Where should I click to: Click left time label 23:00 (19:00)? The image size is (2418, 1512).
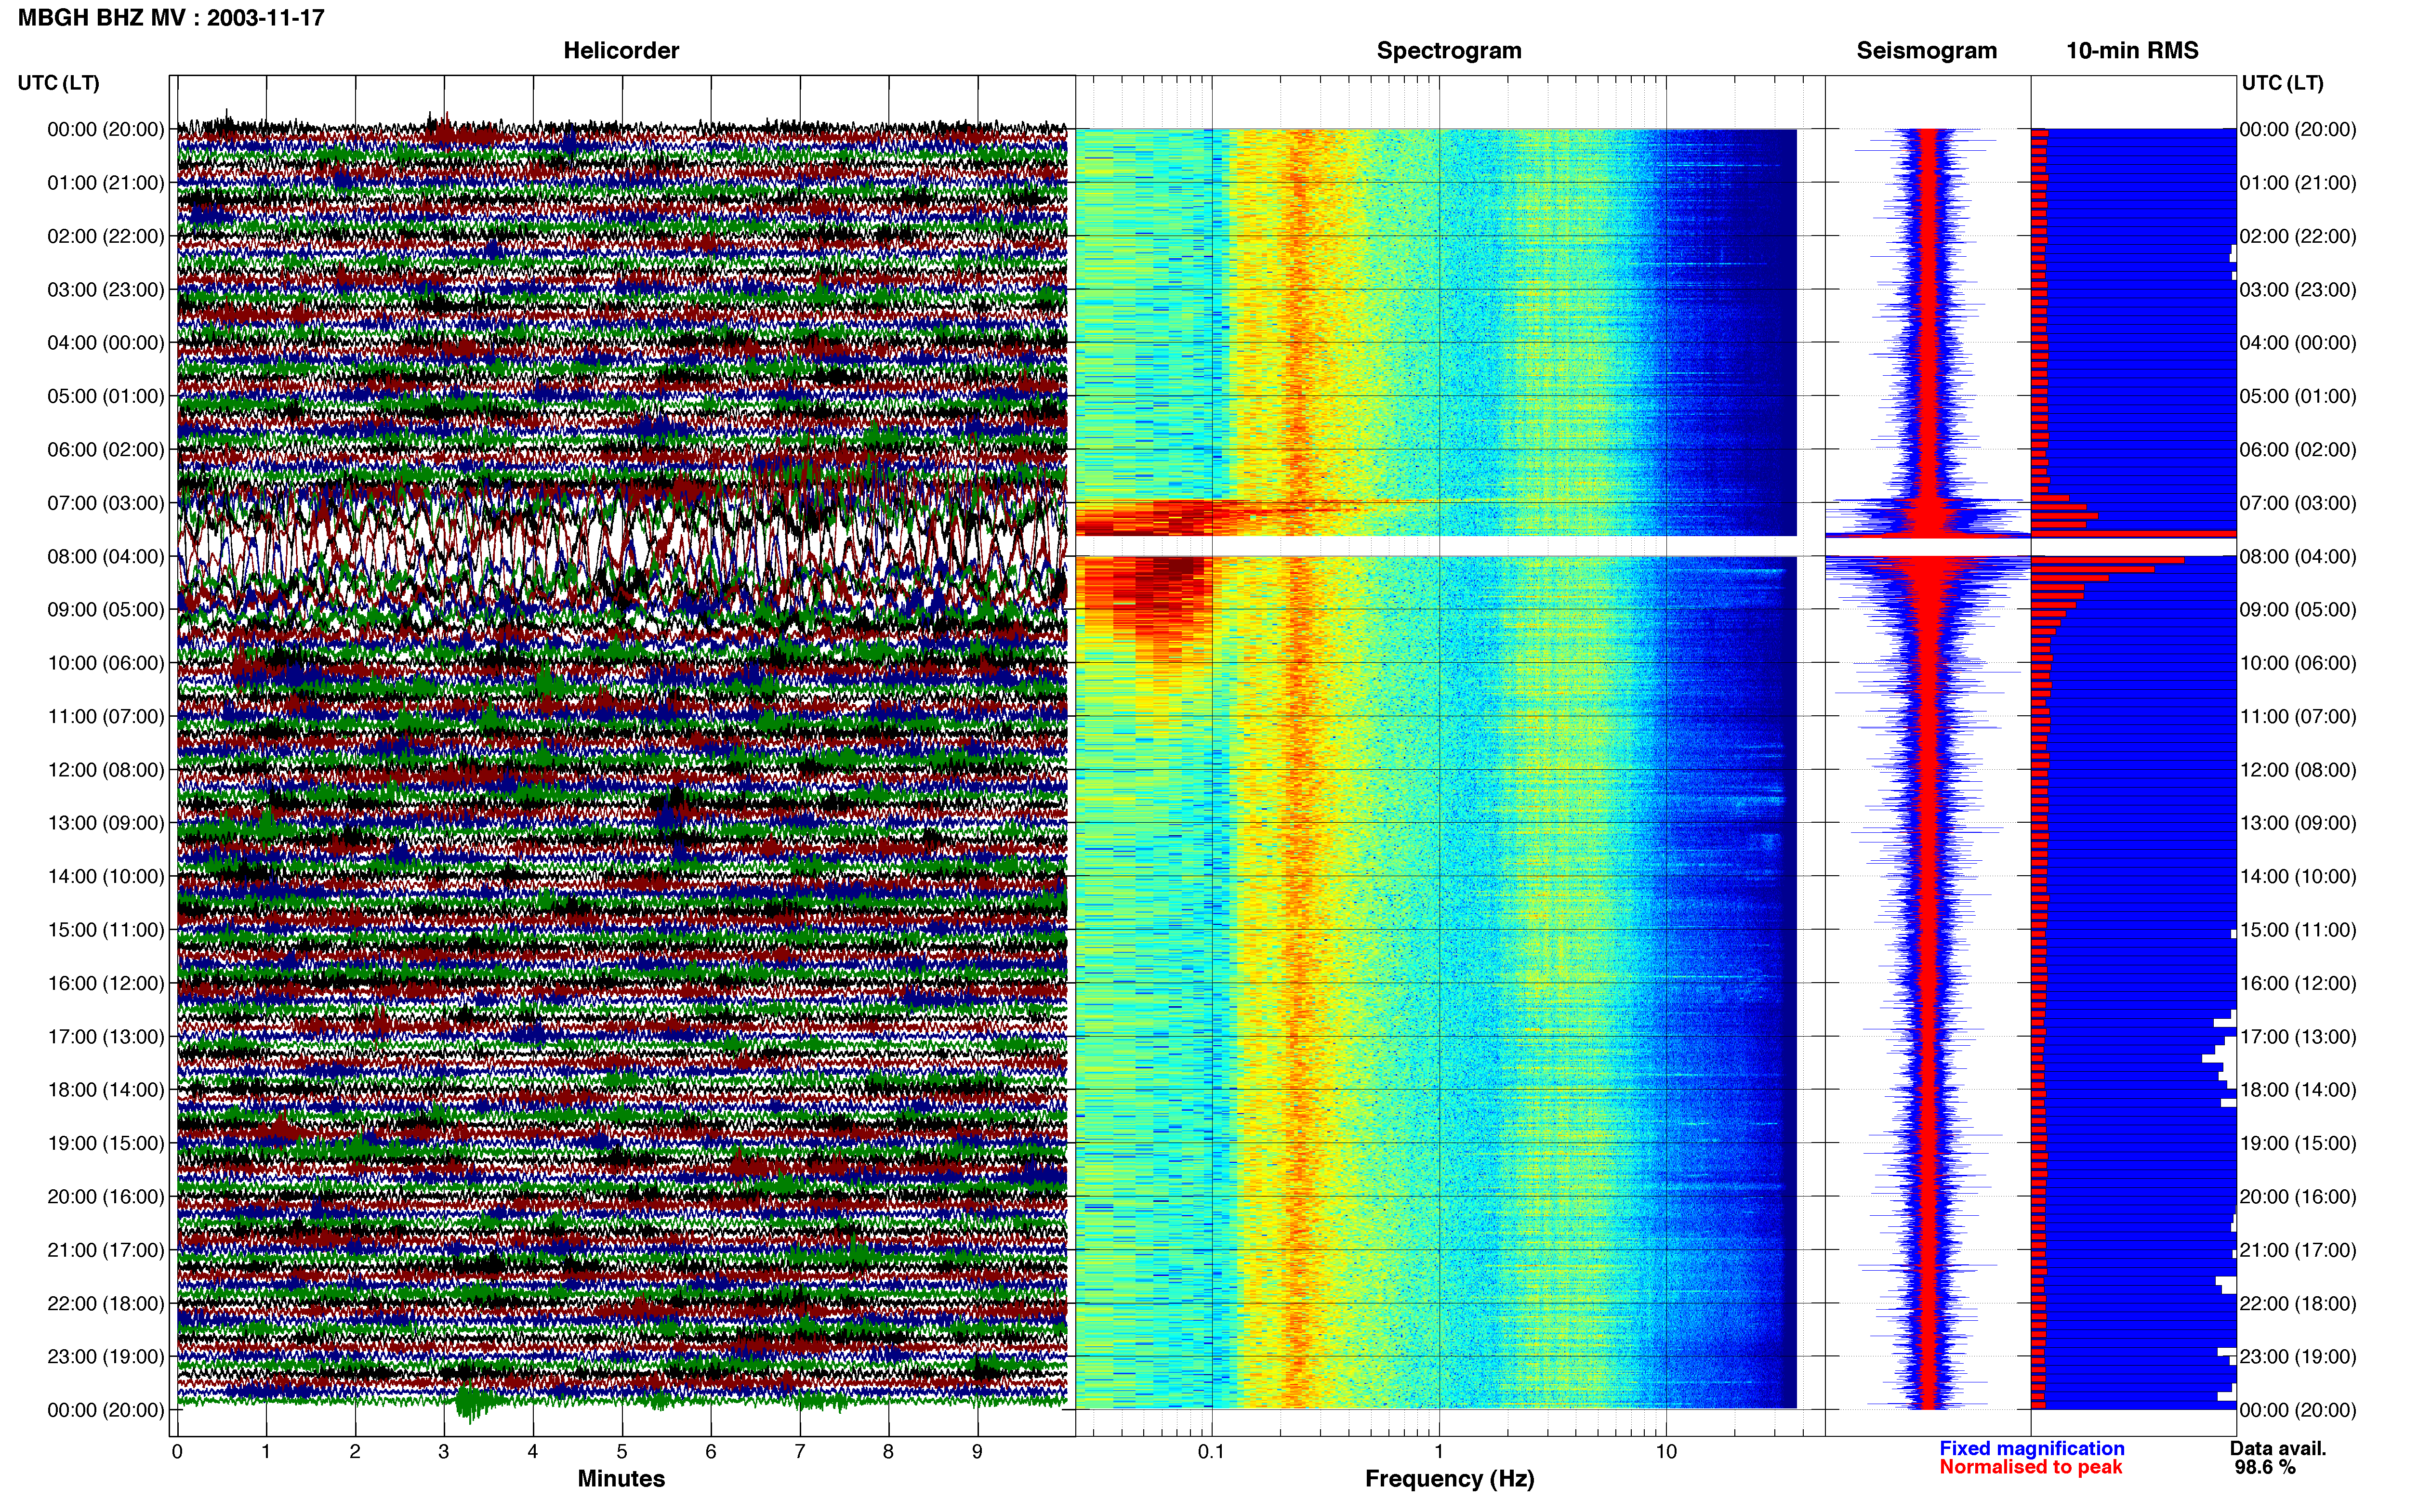(106, 1356)
